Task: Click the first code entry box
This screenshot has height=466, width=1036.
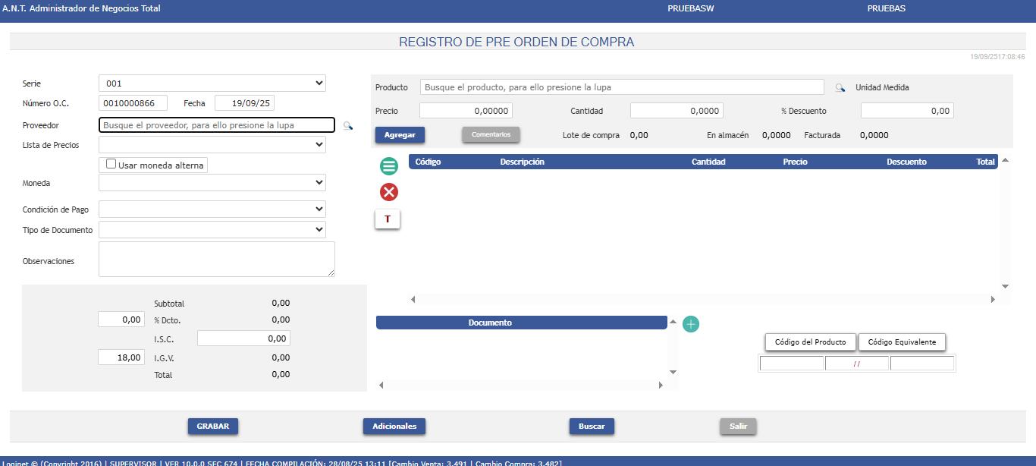Action: [792, 364]
